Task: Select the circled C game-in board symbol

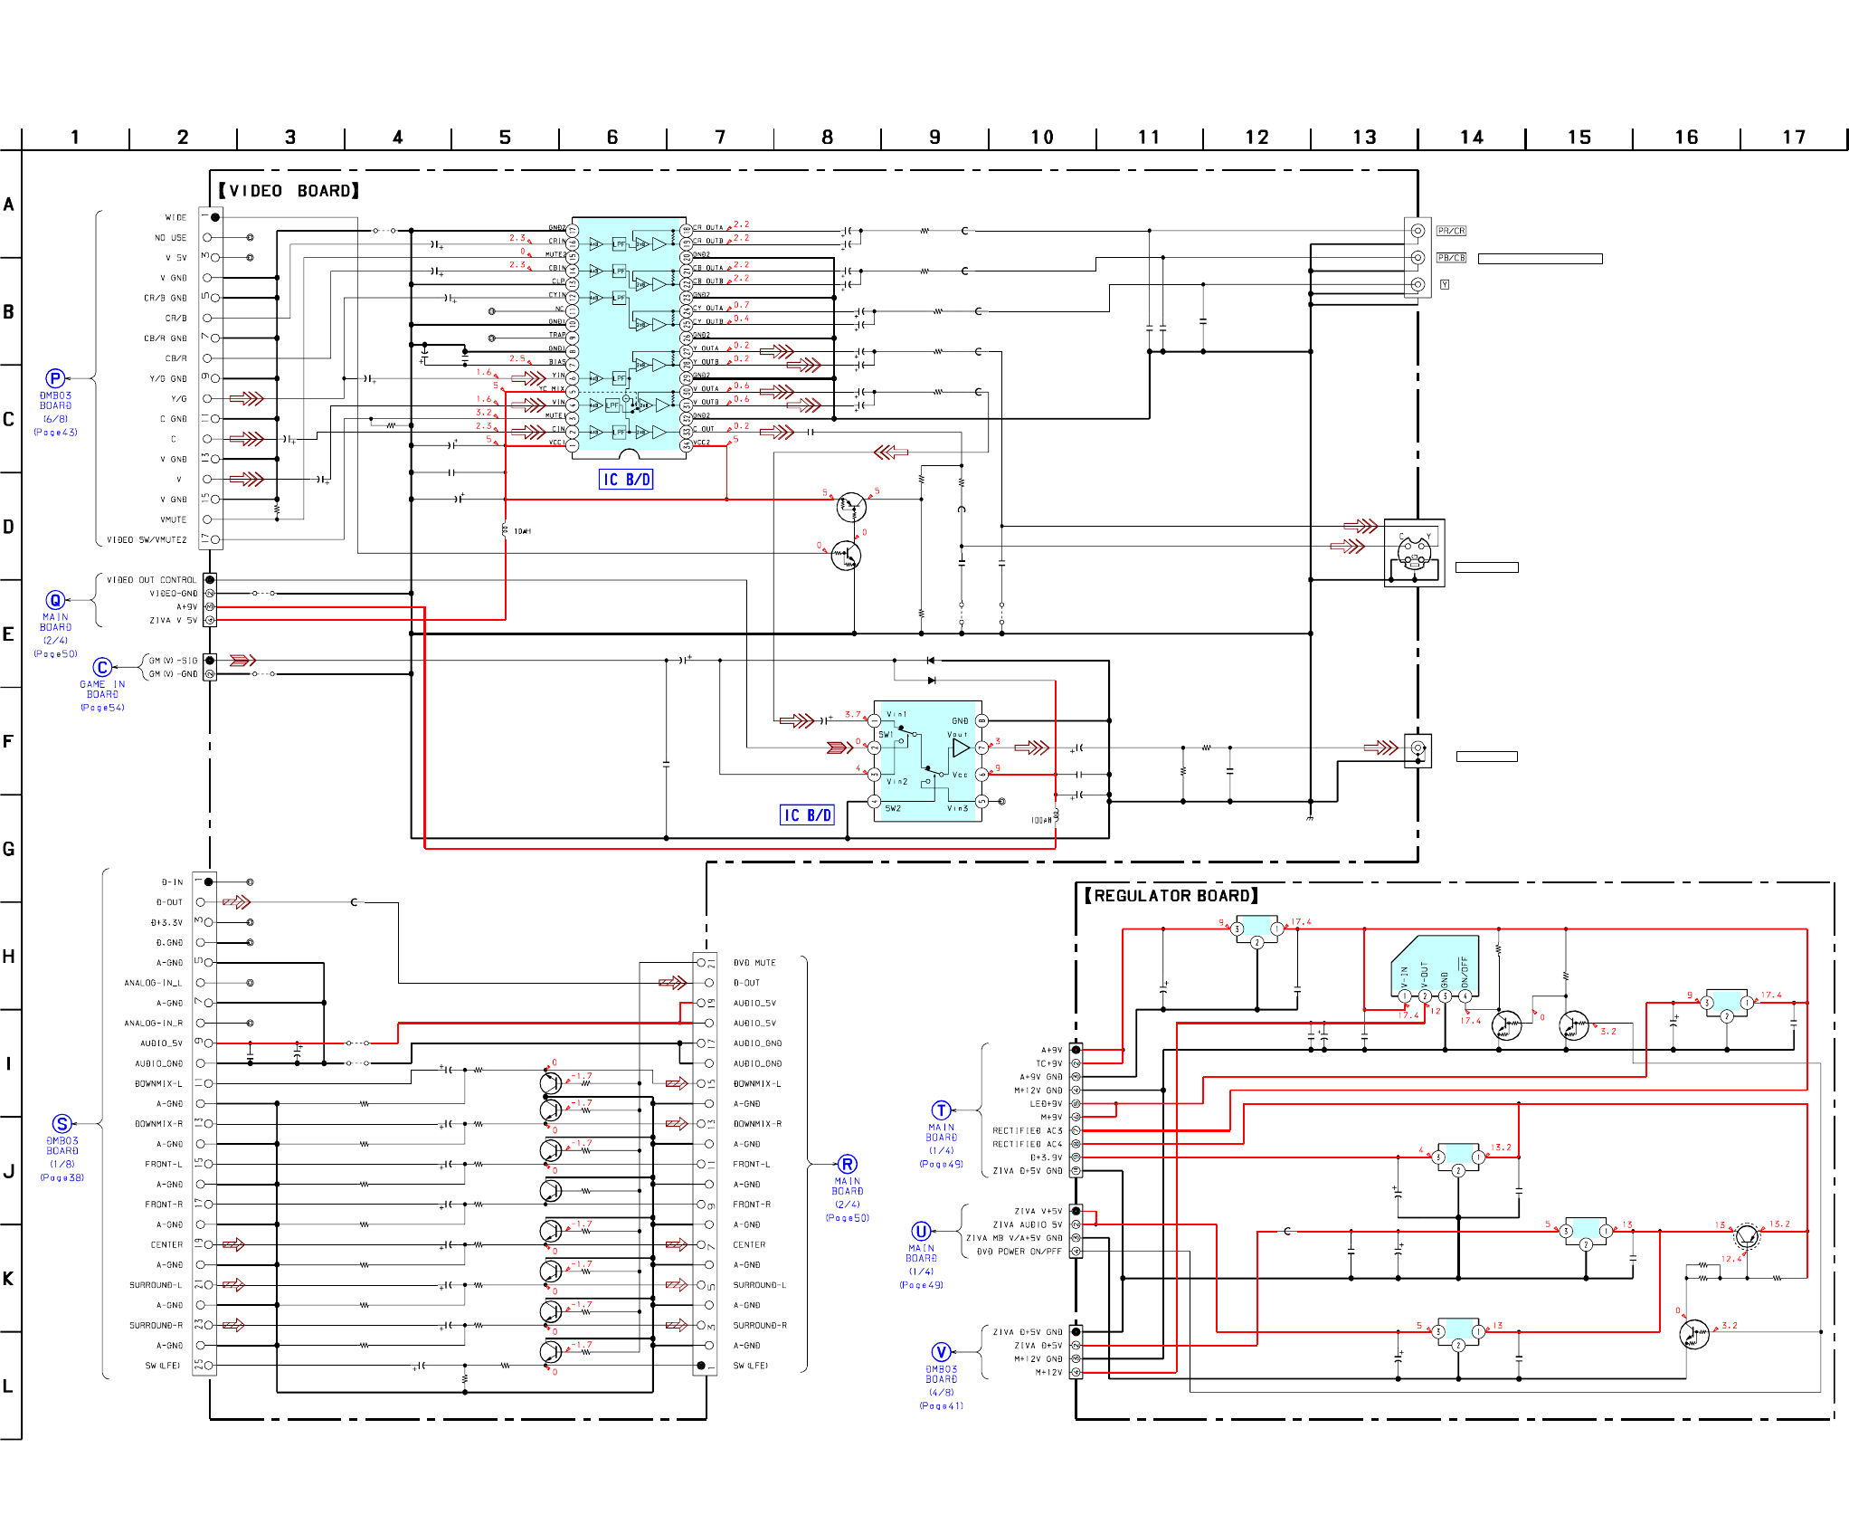Action: tap(102, 668)
